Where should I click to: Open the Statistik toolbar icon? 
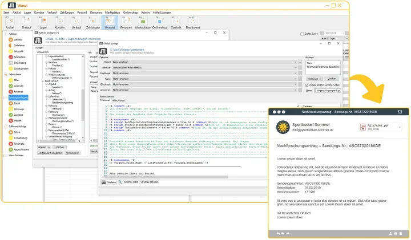tap(176, 22)
